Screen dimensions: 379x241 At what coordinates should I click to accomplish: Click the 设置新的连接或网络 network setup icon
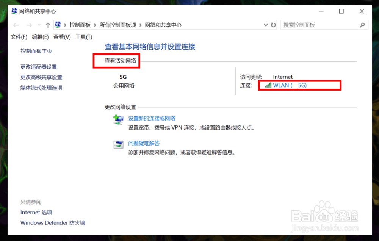tap(118, 120)
